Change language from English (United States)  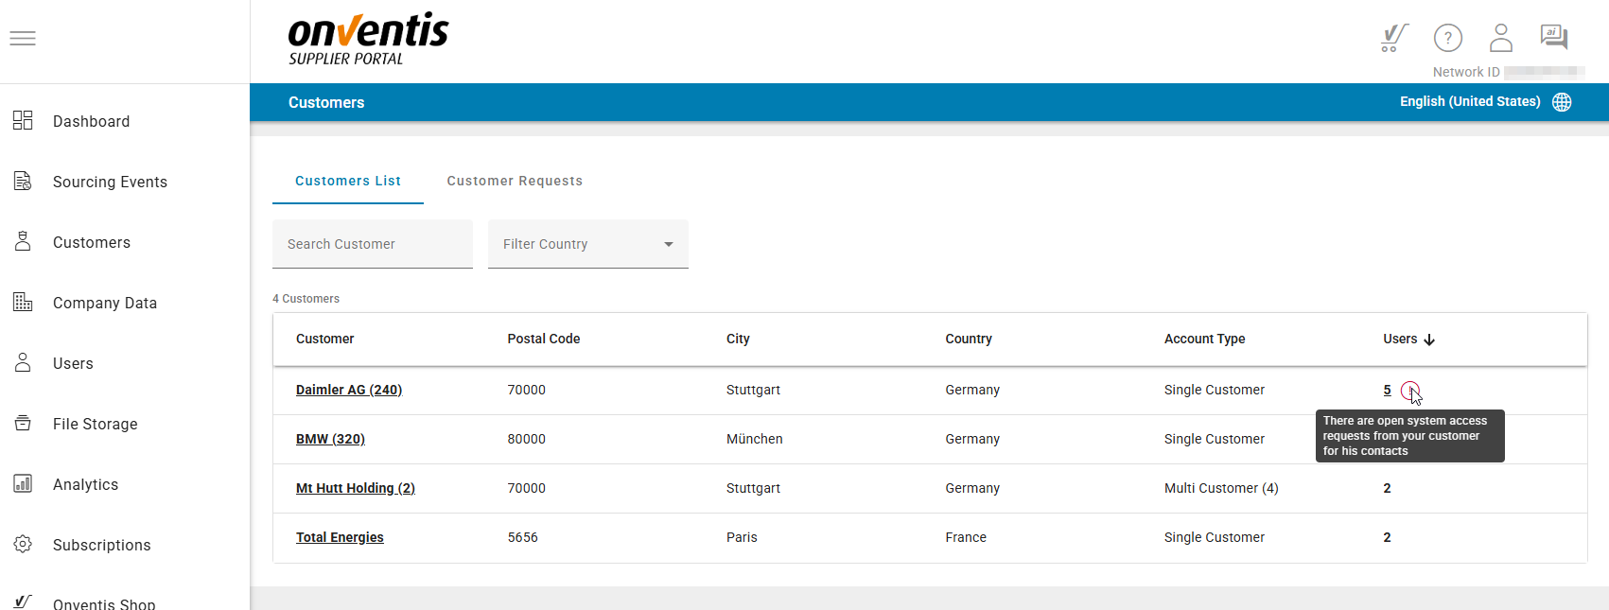pos(1469,102)
